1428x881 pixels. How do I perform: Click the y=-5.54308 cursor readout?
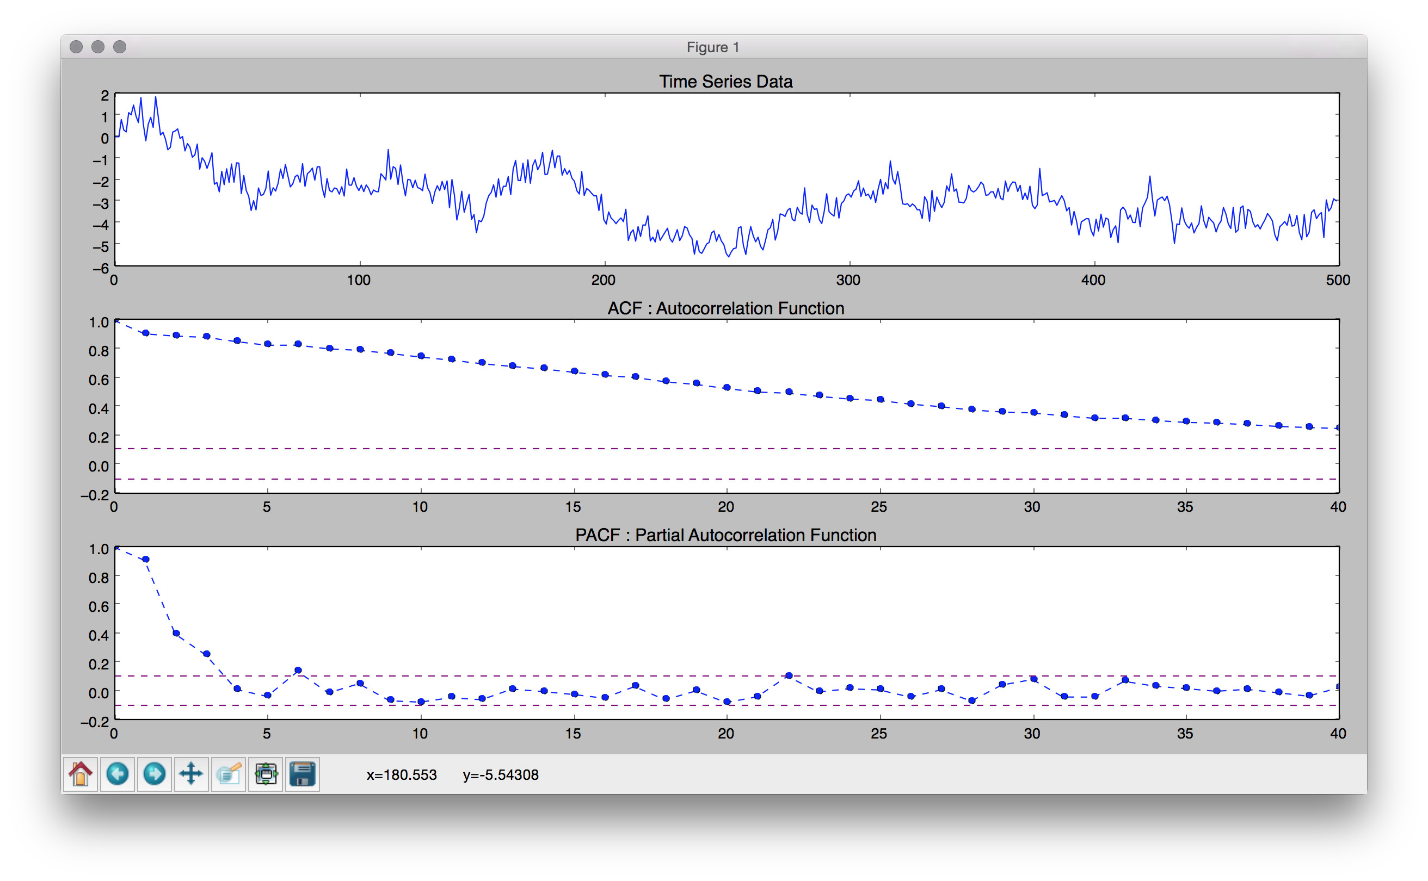[x=501, y=775]
